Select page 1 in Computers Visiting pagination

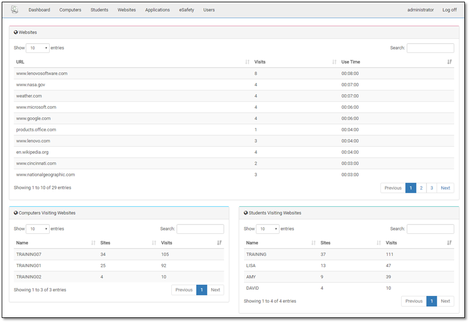(202, 290)
